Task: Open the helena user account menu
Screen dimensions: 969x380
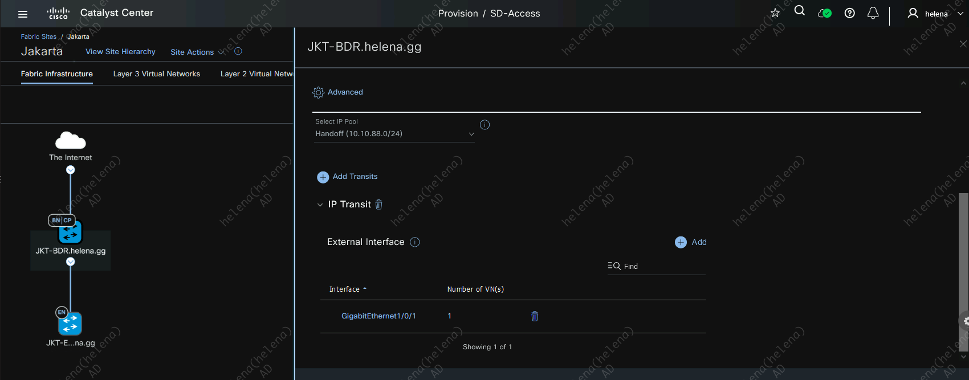Action: [935, 14]
